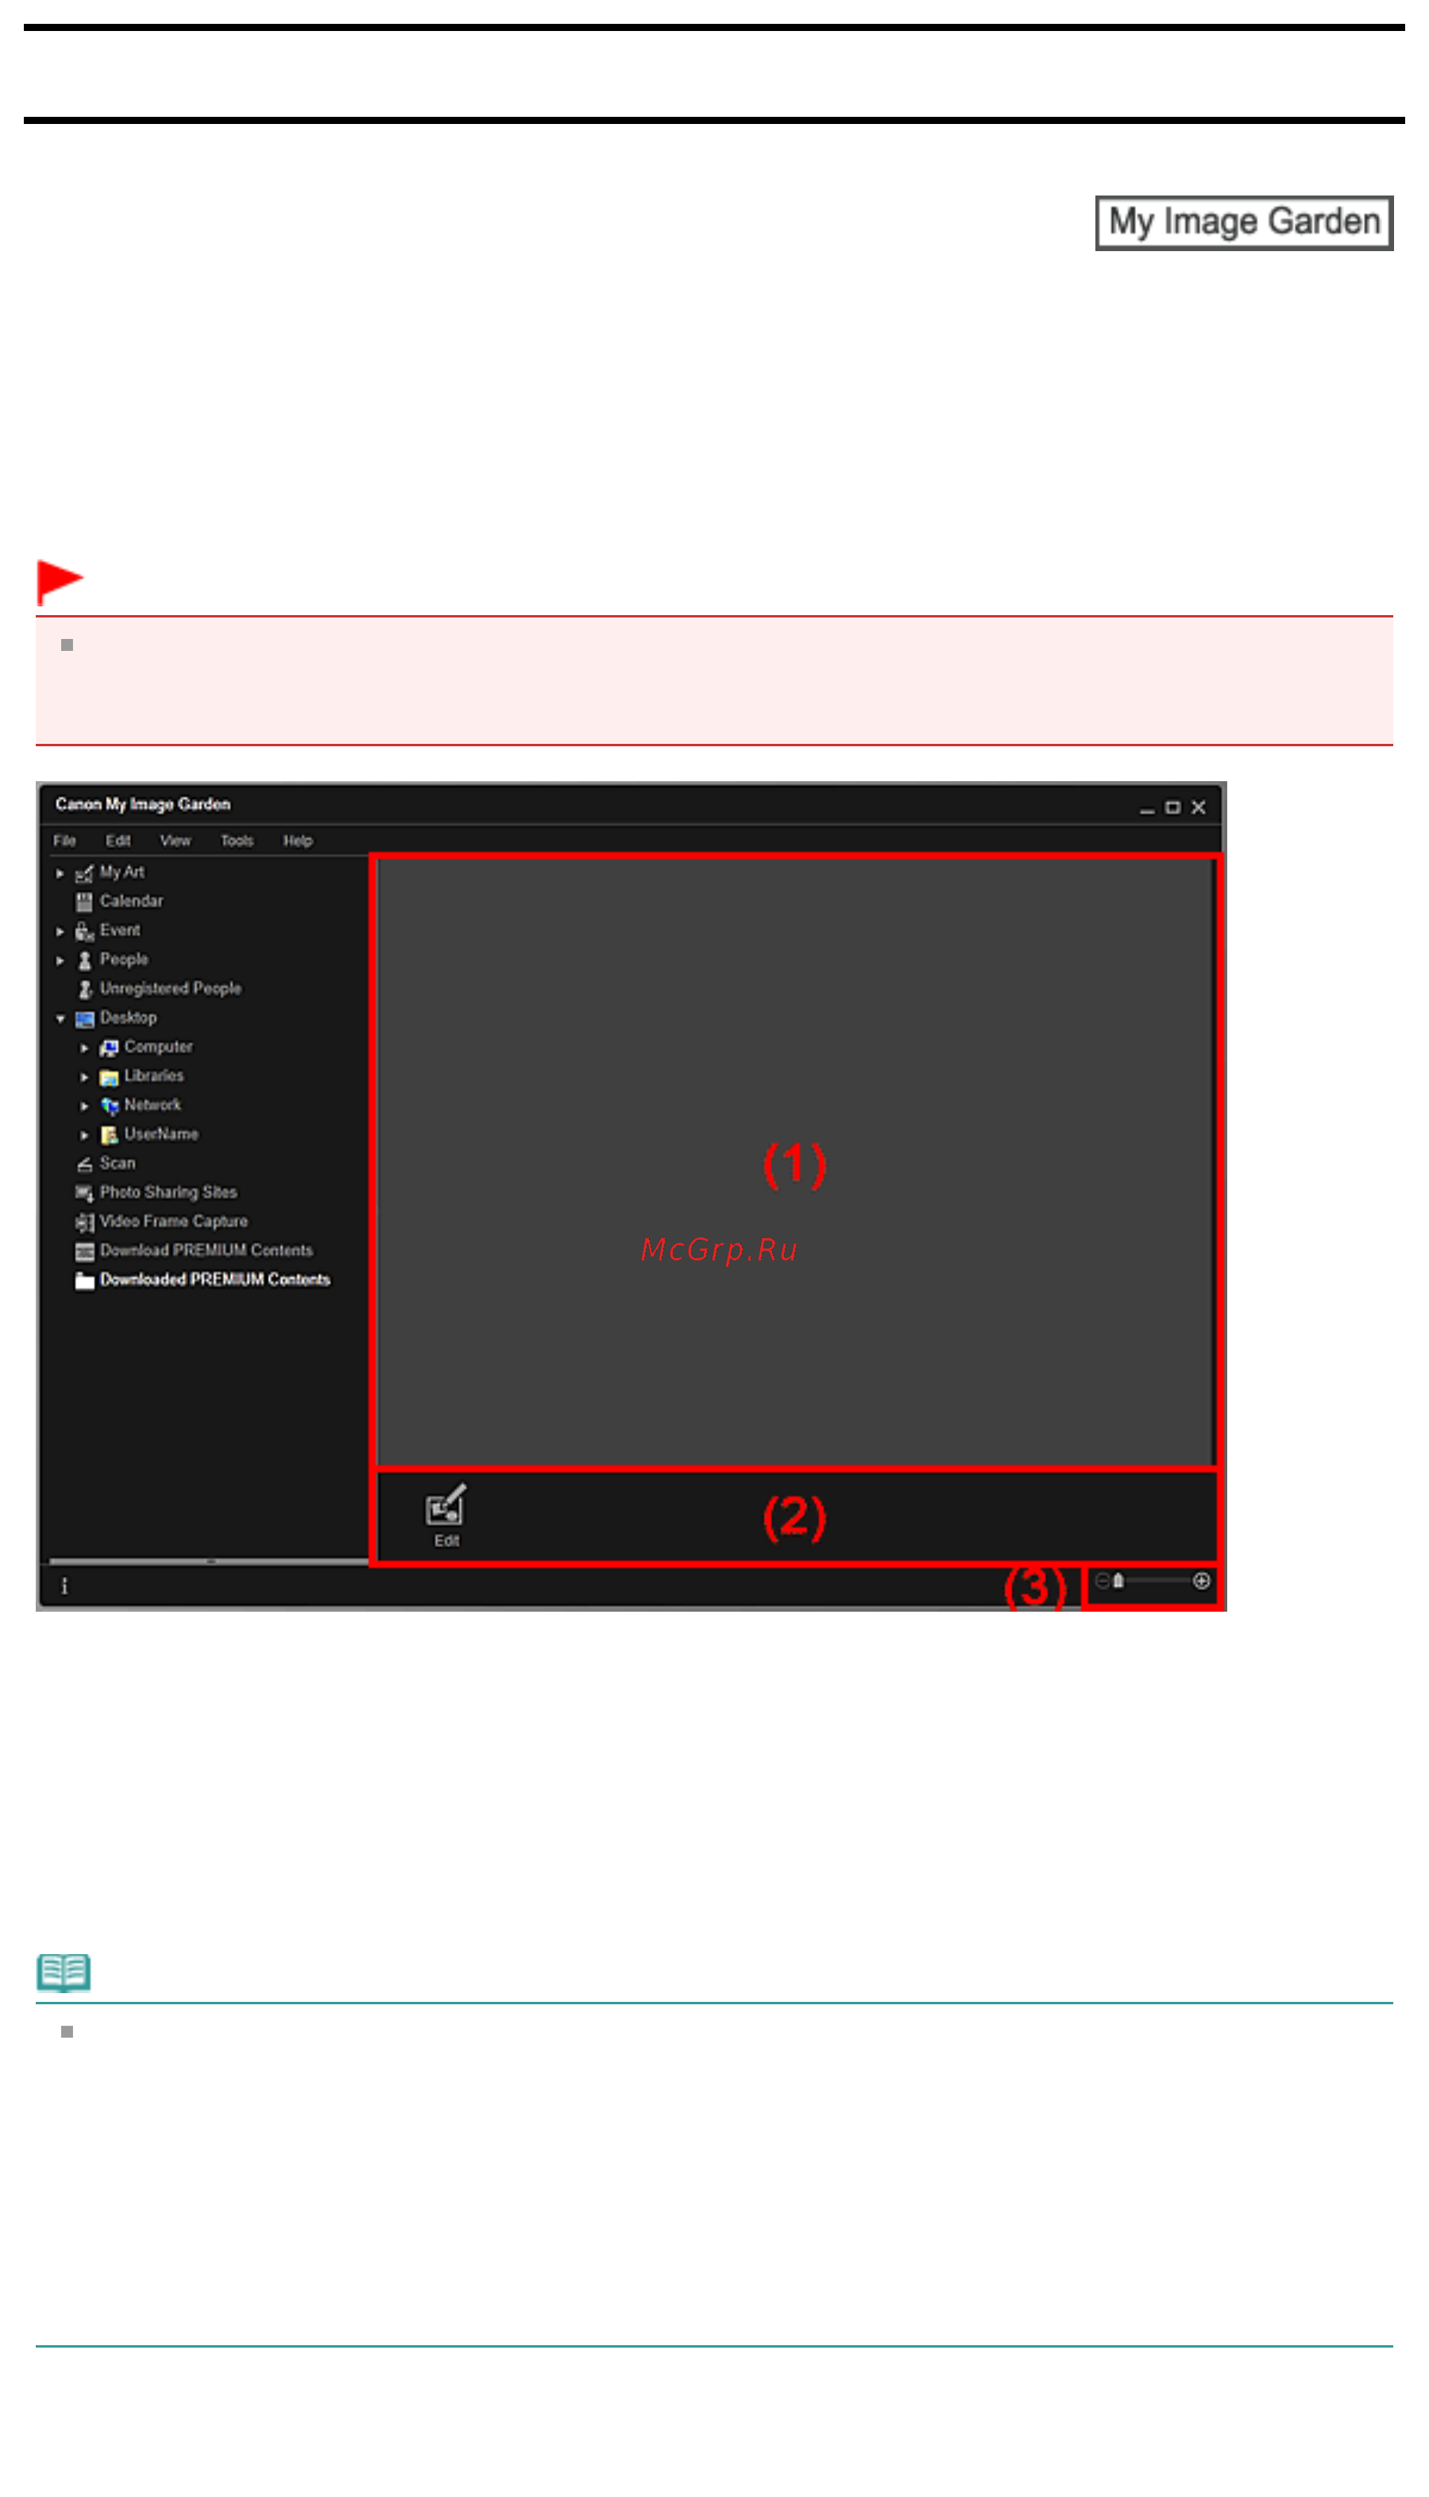Viewport: 1429px width, 2497px height.
Task: Click the zoom in plus icon
Action: pyautogui.click(x=1201, y=1581)
